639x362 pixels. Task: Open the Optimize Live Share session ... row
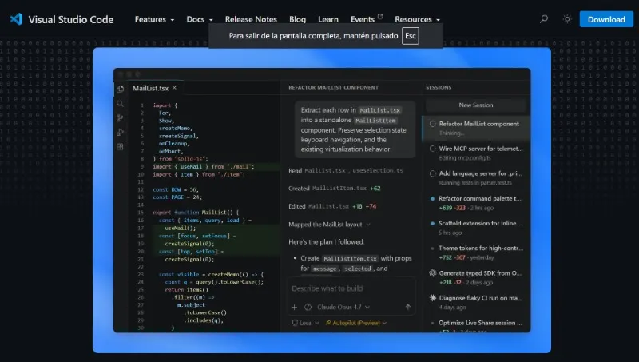pos(476,325)
